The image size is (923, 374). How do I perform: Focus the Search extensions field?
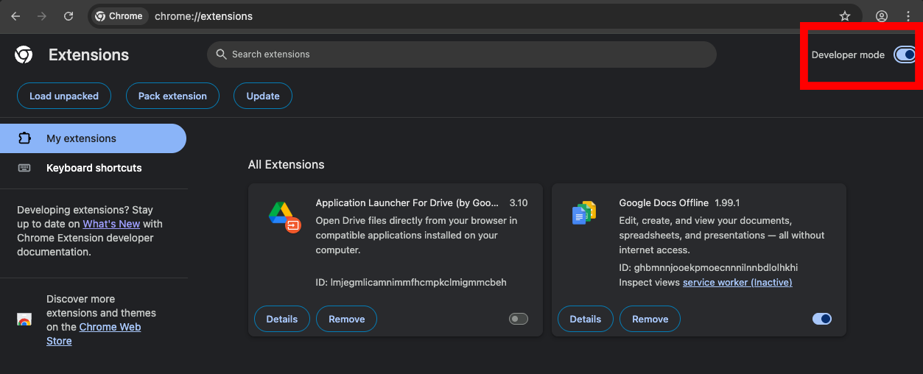[462, 54]
